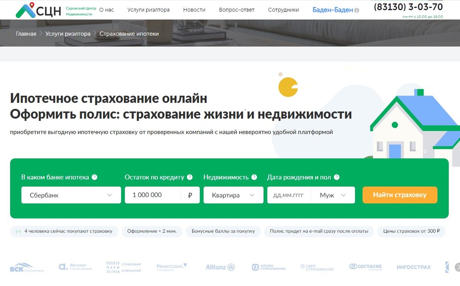460x286 pixels.
Task: Click the help icon beside 'Недвижимость'
Action: pyautogui.click(x=254, y=177)
